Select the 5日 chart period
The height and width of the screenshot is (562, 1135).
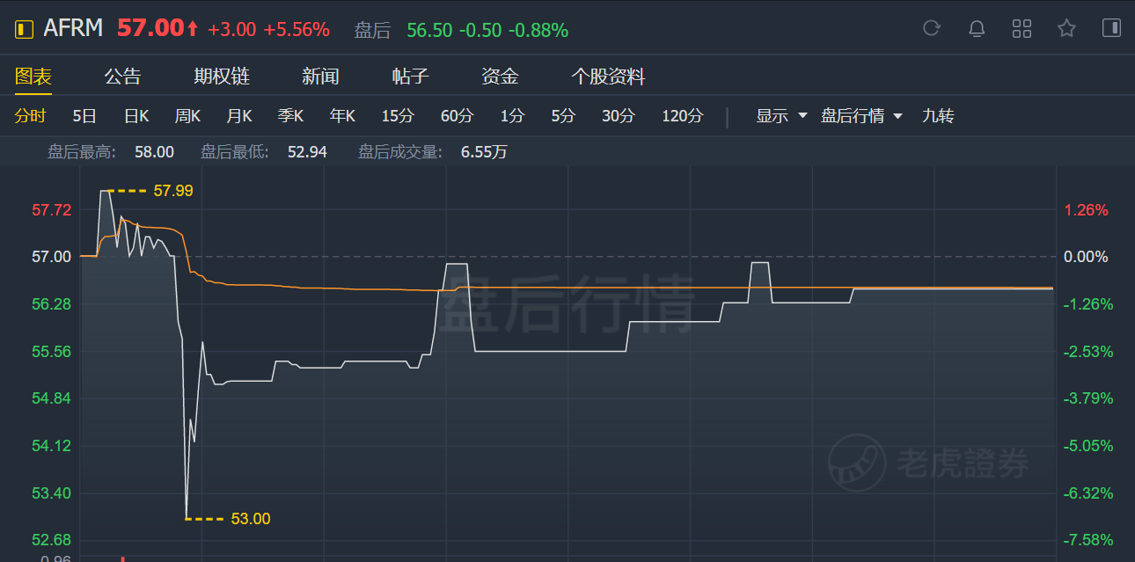(84, 116)
